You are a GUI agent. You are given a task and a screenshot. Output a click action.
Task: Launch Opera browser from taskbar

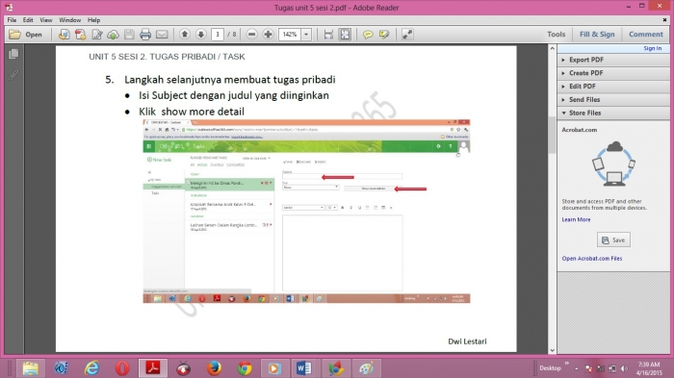[122, 368]
